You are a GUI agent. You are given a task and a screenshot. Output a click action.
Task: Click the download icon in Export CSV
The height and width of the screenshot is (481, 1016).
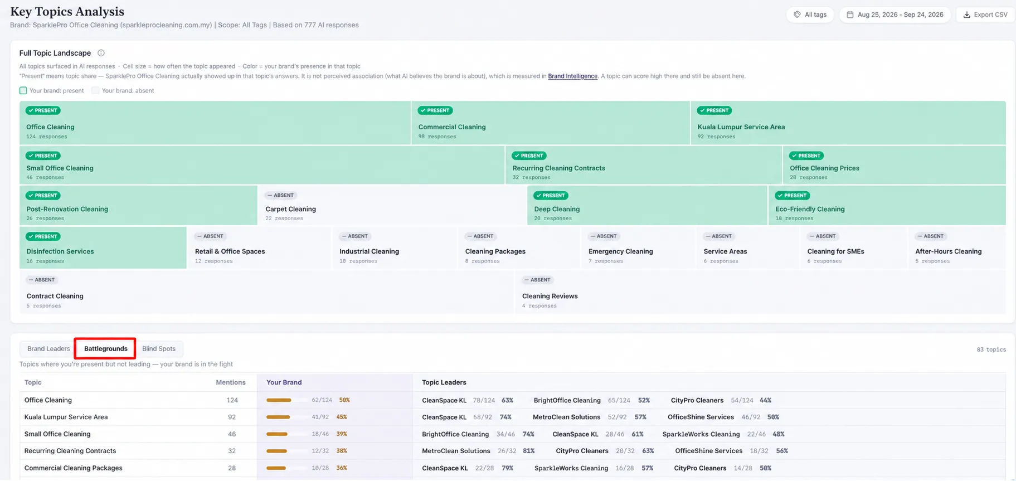pyautogui.click(x=967, y=14)
